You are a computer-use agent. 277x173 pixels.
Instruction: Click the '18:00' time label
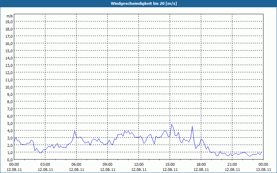coord(201,165)
